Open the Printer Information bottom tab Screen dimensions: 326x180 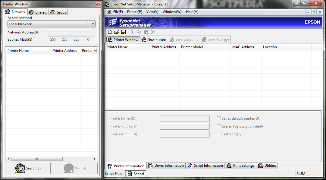click(x=126, y=166)
